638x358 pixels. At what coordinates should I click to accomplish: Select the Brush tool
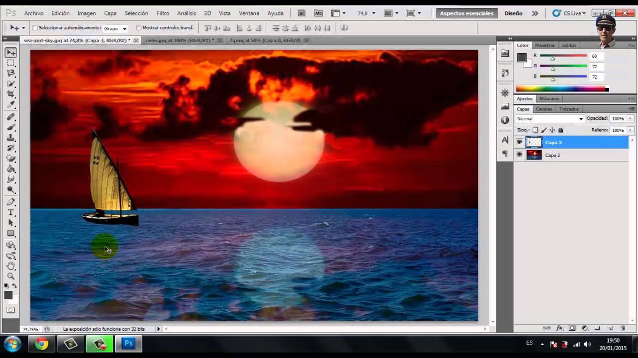11,127
